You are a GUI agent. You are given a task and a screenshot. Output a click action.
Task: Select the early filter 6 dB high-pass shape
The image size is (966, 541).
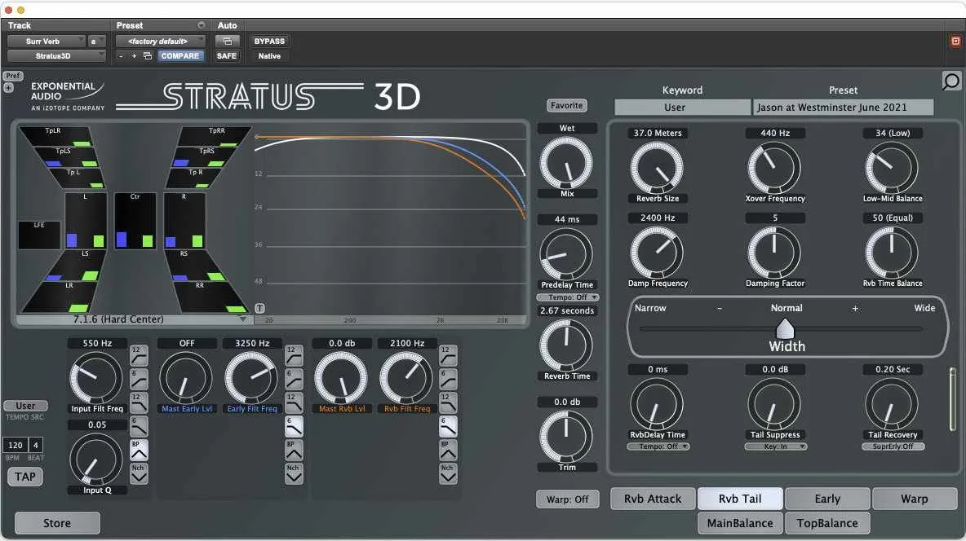[x=294, y=379]
